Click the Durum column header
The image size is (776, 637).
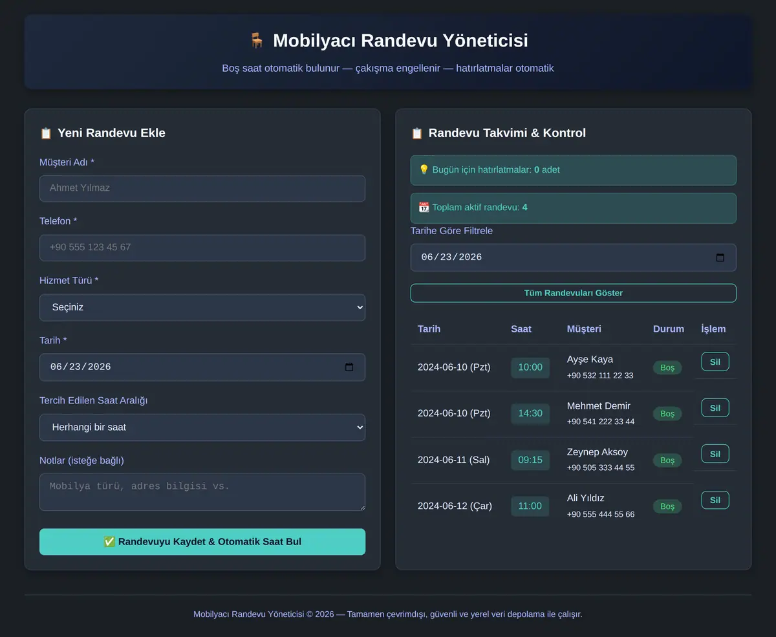pyautogui.click(x=669, y=329)
